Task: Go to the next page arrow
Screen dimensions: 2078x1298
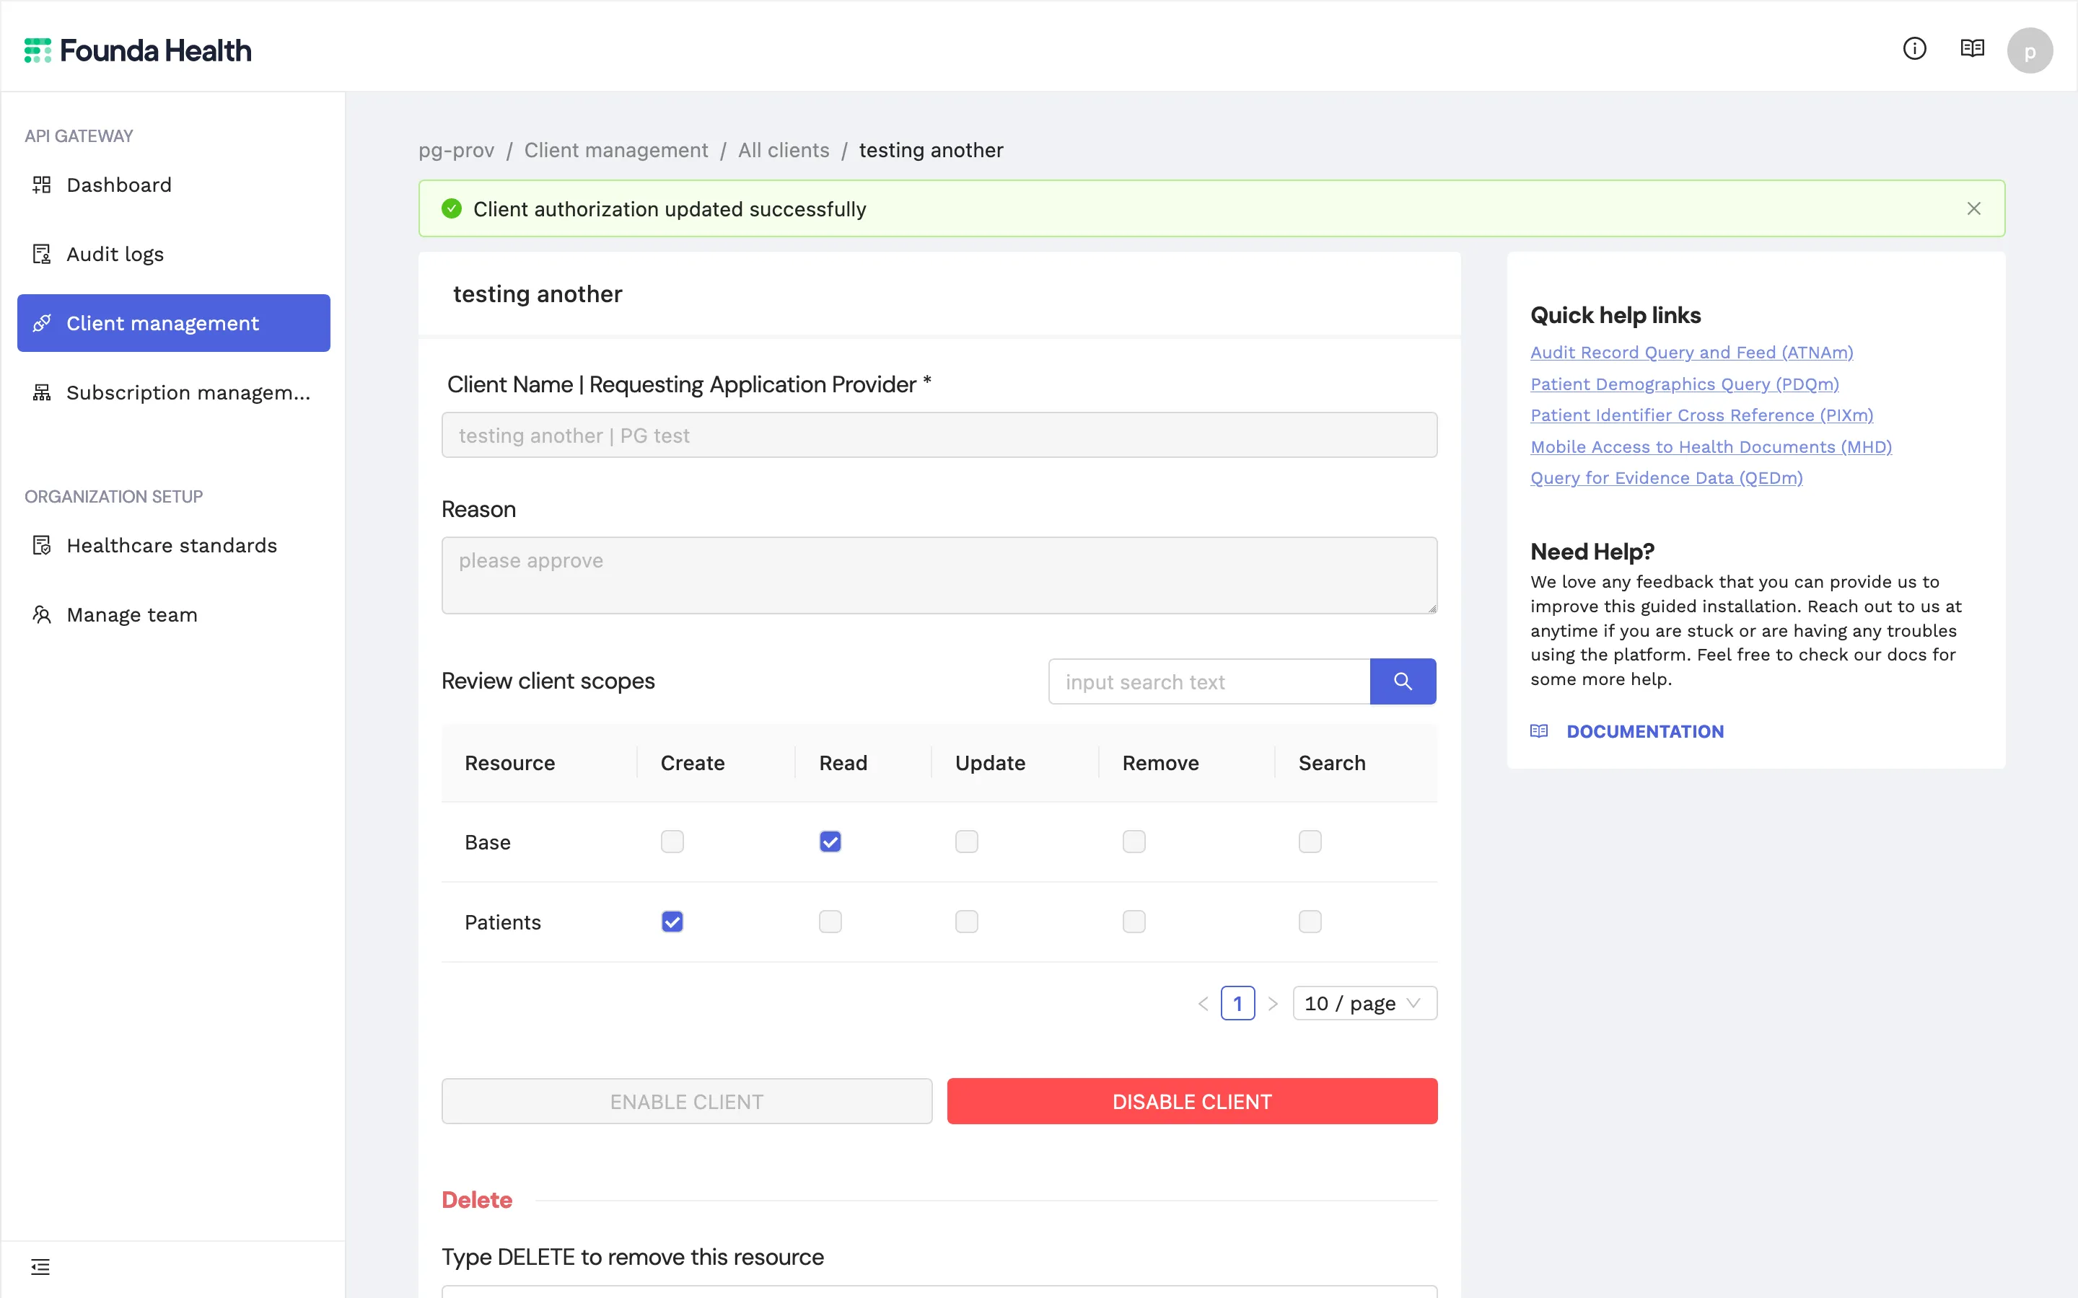Action: click(x=1273, y=1004)
